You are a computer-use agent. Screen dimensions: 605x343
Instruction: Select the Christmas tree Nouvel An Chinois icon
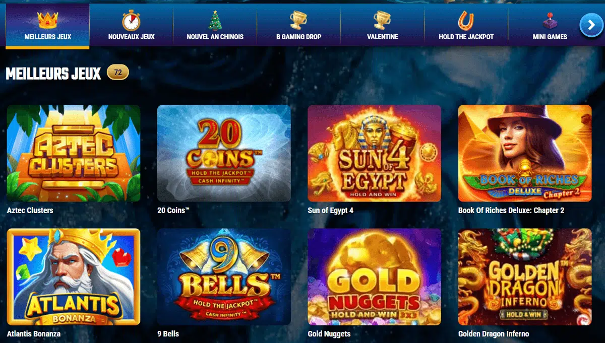click(215, 20)
